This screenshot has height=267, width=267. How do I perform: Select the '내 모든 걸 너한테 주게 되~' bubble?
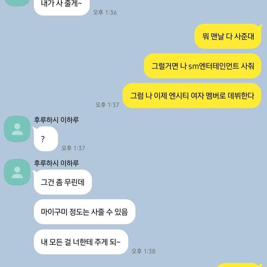[x=81, y=242]
